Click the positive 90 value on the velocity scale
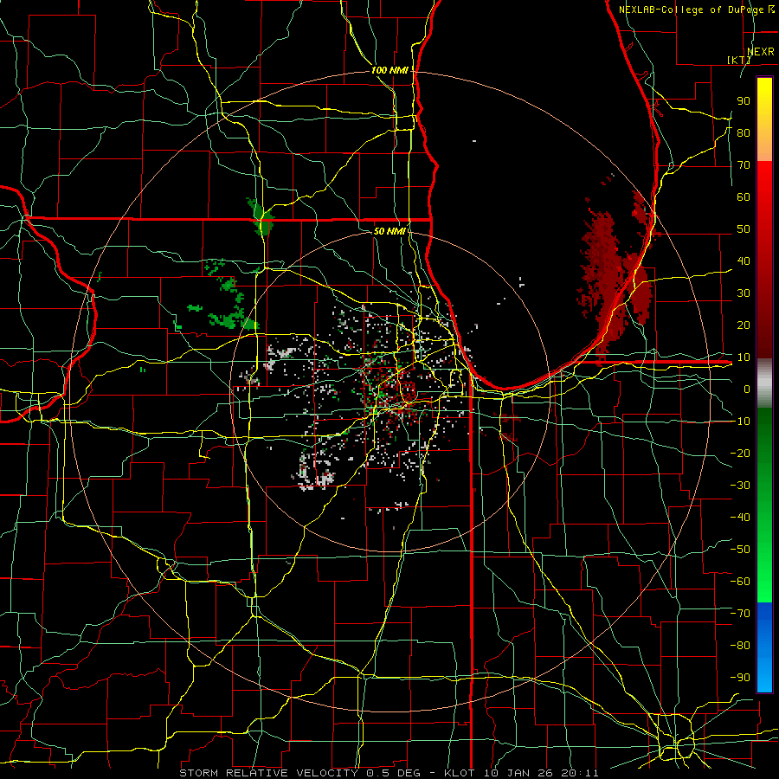 pos(744,101)
